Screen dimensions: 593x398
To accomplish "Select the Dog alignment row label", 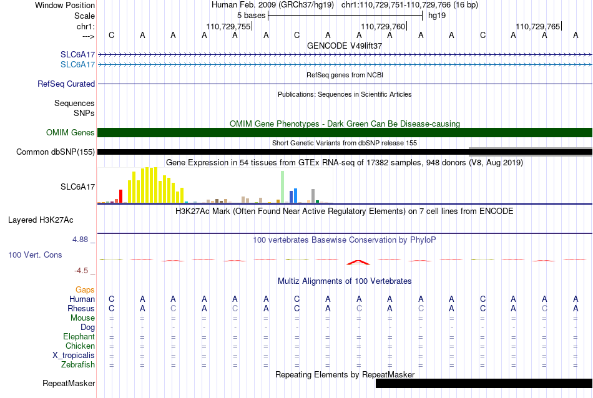I will tap(87, 328).
